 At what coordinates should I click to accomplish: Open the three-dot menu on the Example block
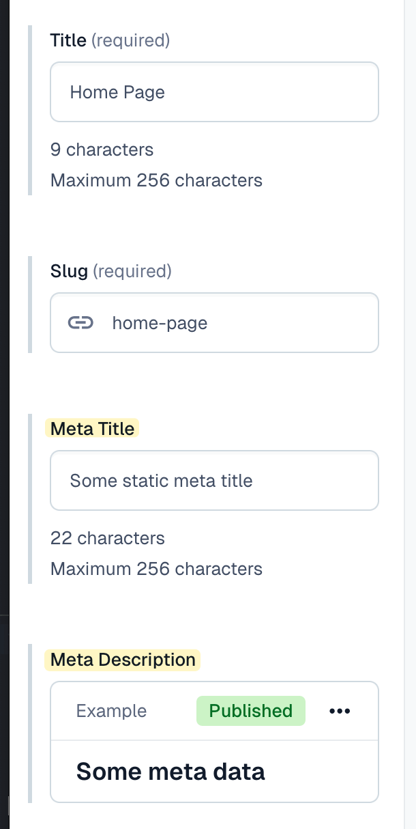[340, 711]
